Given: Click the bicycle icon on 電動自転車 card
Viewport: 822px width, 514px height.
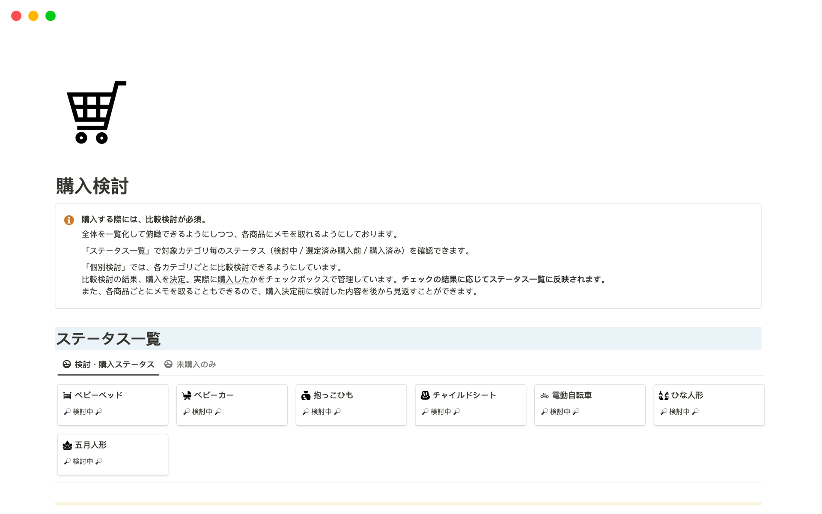Looking at the screenshot, I should pyautogui.click(x=544, y=395).
